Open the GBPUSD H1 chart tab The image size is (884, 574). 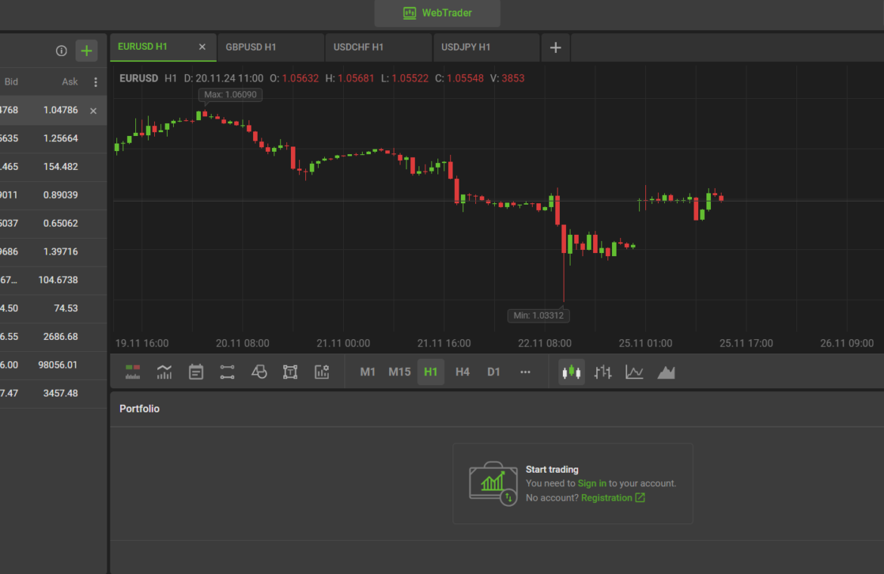pos(270,48)
